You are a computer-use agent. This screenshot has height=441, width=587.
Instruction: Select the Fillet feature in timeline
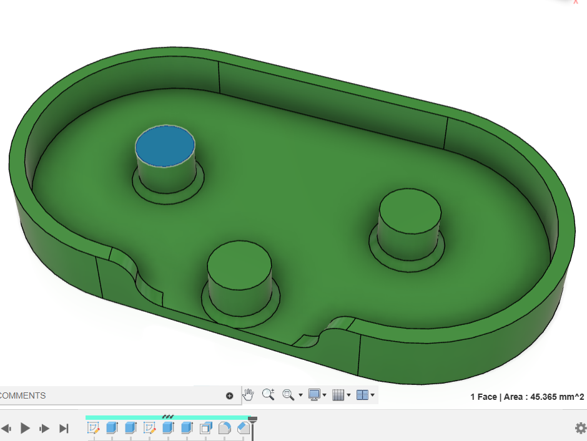click(224, 428)
